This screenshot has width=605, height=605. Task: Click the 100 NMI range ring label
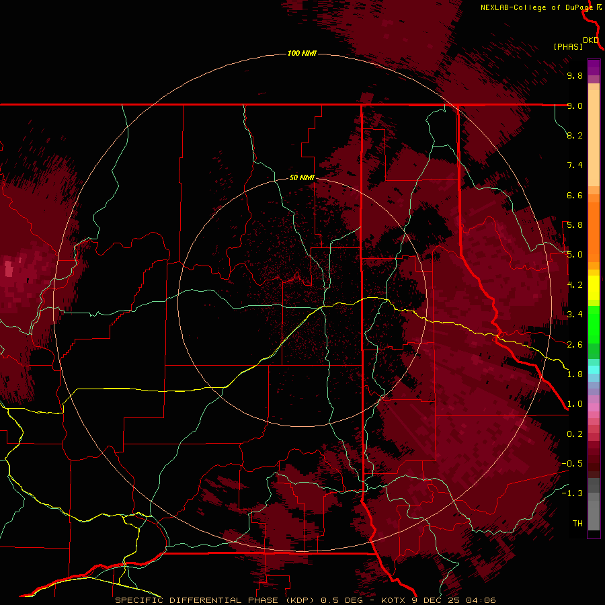point(302,53)
